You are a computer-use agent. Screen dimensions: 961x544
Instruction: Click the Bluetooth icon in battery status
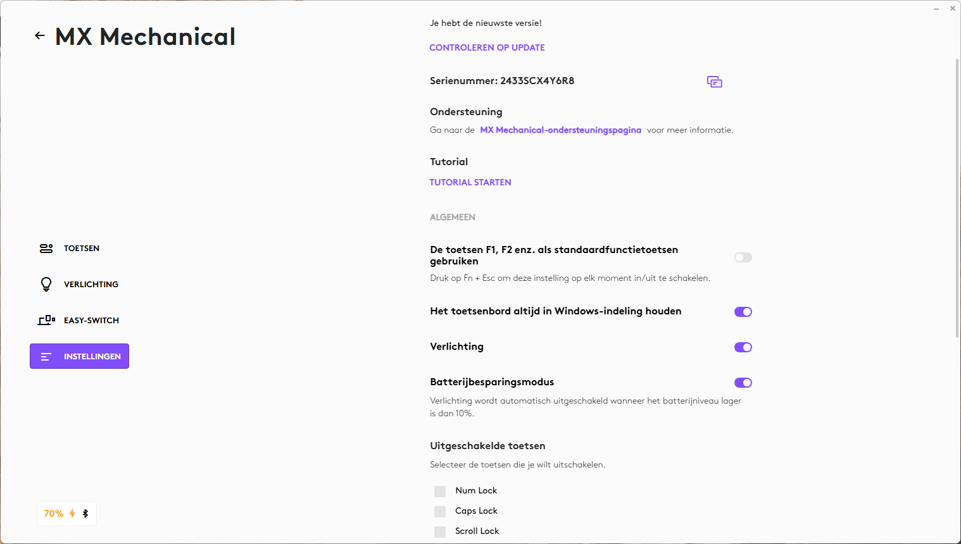tap(85, 514)
